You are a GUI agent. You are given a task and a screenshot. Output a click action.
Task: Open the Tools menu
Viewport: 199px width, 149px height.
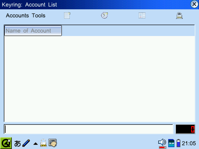click(x=39, y=16)
